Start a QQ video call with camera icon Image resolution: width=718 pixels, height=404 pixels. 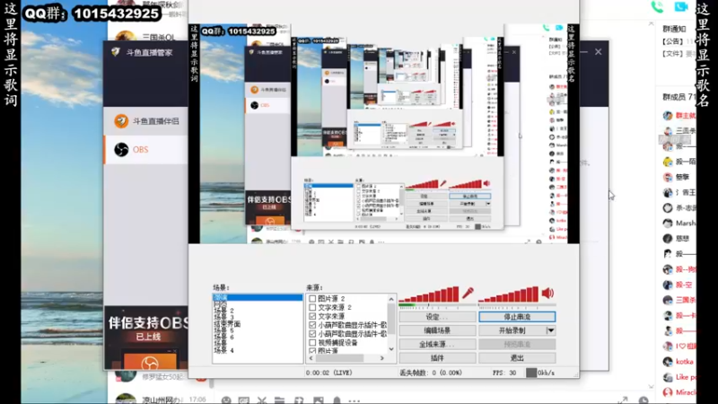(x=681, y=6)
